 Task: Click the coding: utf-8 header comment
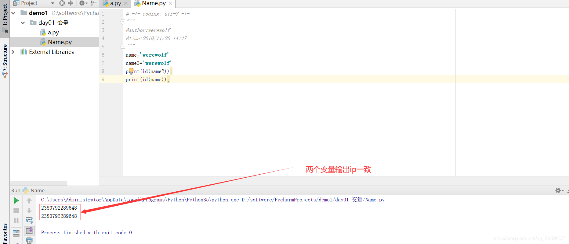[x=158, y=14]
